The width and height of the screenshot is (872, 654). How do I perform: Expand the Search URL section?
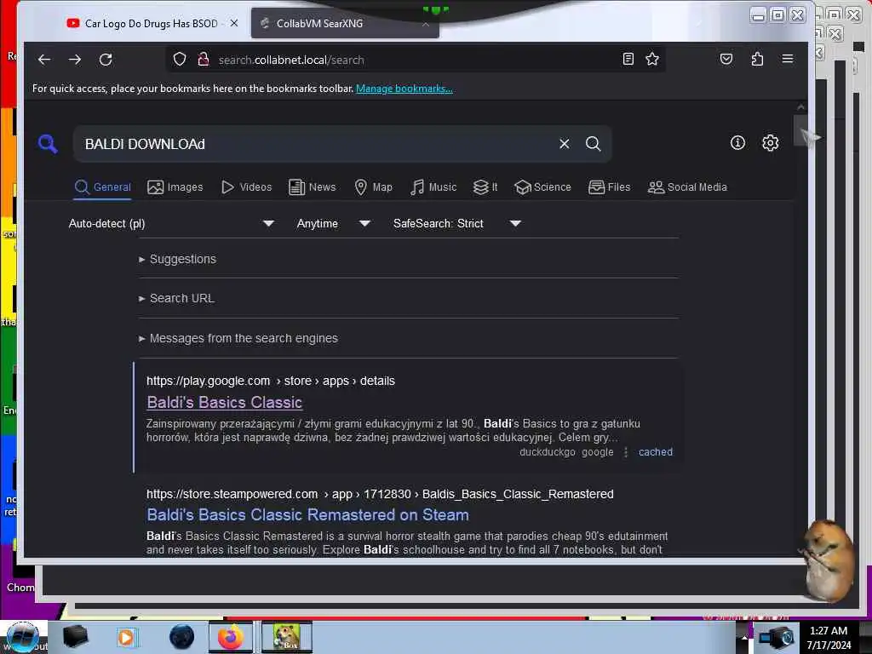coord(176,299)
